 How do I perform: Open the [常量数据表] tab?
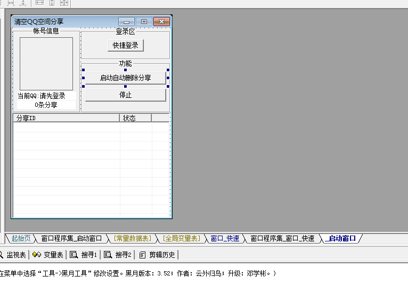[133, 239]
